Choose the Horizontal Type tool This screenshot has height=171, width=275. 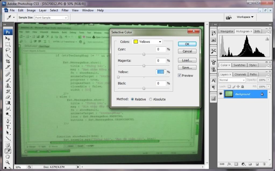point(8,127)
